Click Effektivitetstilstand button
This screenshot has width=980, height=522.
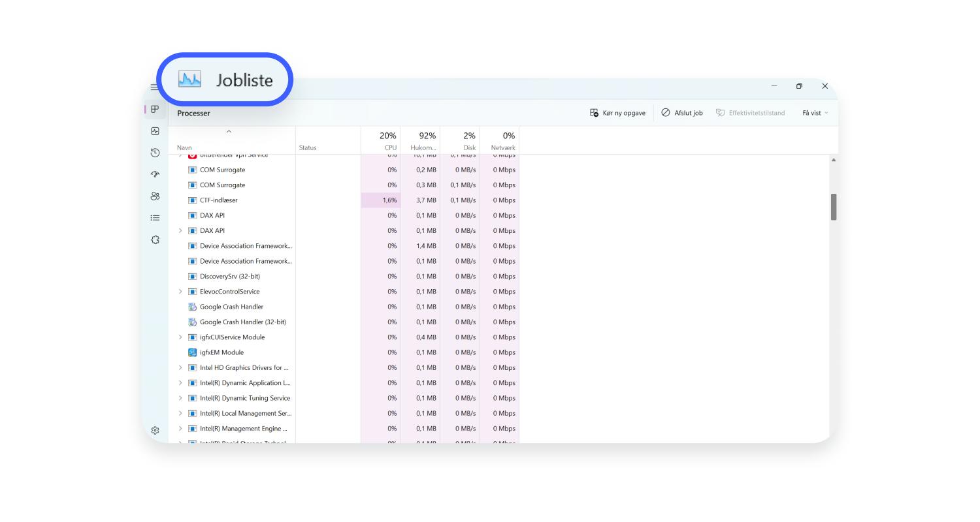(751, 113)
